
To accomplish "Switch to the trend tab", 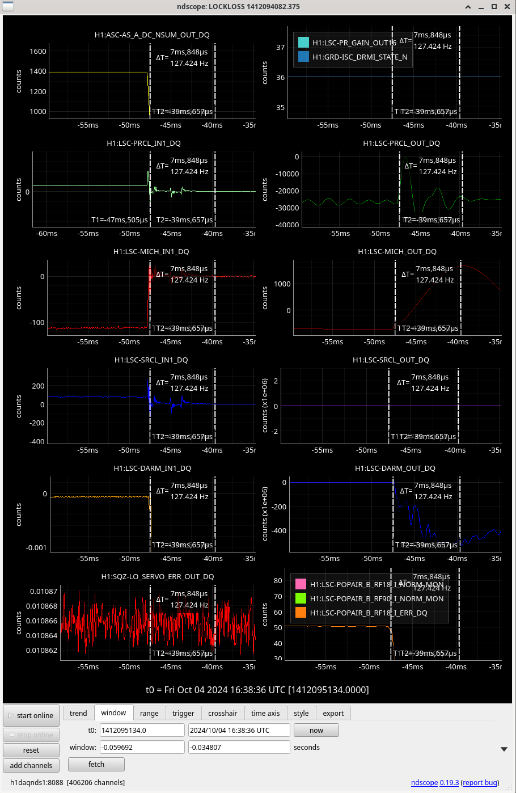I will click(x=78, y=713).
